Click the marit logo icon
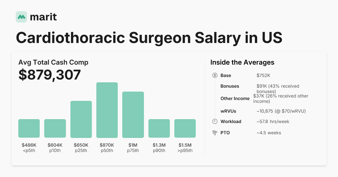 tap(21, 17)
